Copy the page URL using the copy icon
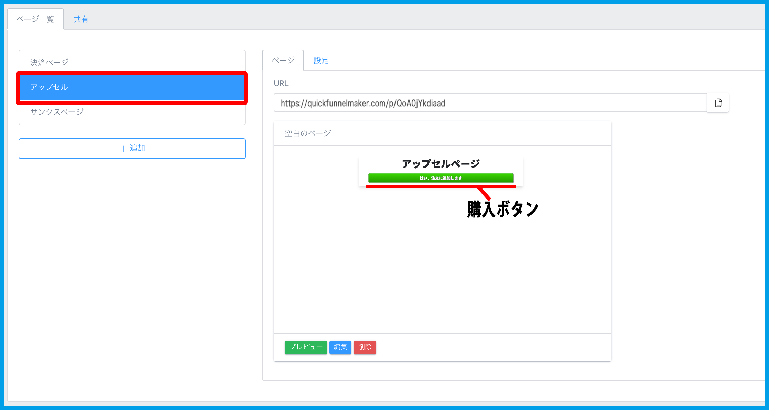 point(718,102)
